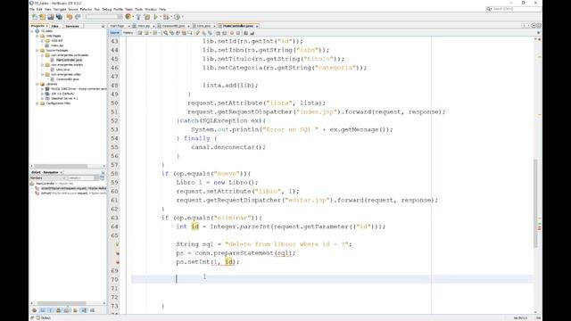Click the error marker on line 67 gutter
The width and height of the screenshot is (571, 321).
[x=117, y=253]
